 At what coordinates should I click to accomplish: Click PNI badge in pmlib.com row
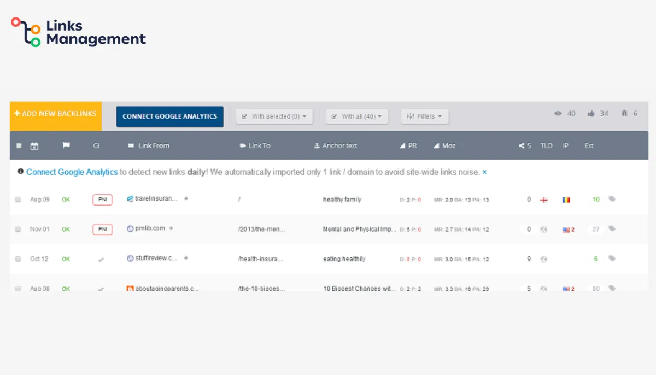pyautogui.click(x=102, y=230)
